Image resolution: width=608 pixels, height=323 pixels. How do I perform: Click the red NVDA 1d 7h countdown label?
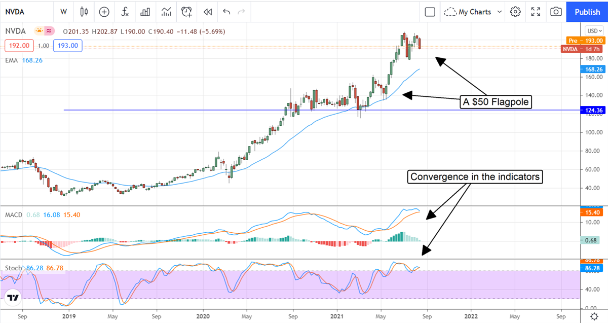pos(583,49)
